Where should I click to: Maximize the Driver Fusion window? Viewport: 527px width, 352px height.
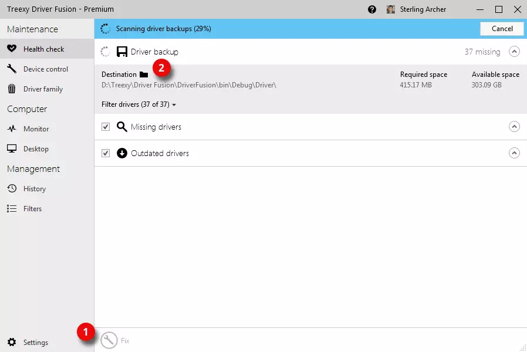point(499,9)
